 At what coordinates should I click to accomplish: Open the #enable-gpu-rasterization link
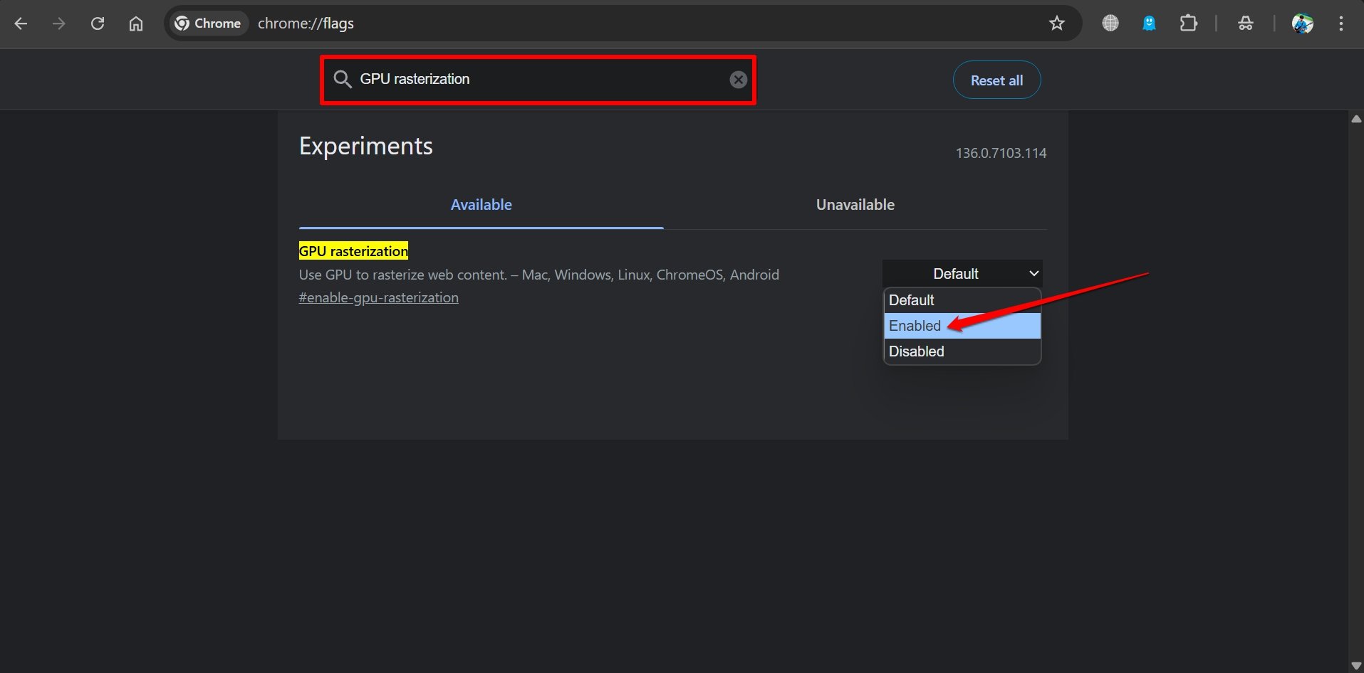(x=379, y=297)
